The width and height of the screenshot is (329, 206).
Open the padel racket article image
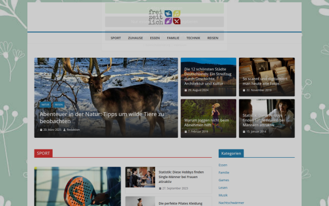pos(77,186)
